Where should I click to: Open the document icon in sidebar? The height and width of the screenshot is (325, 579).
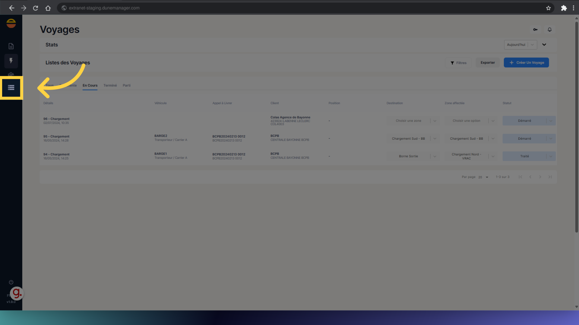click(11, 46)
